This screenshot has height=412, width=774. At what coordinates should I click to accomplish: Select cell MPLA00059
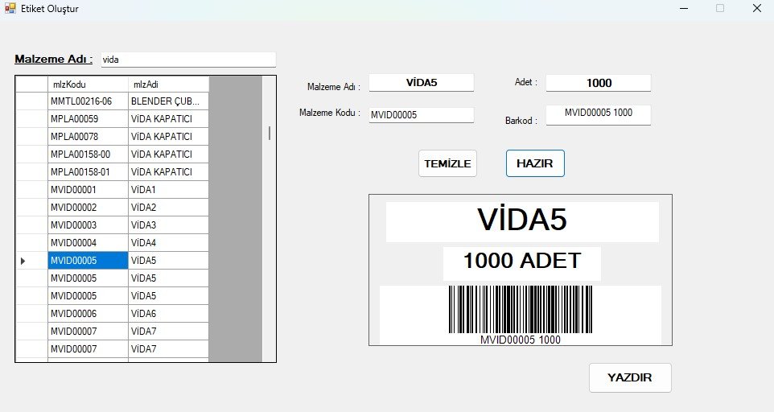pos(88,119)
